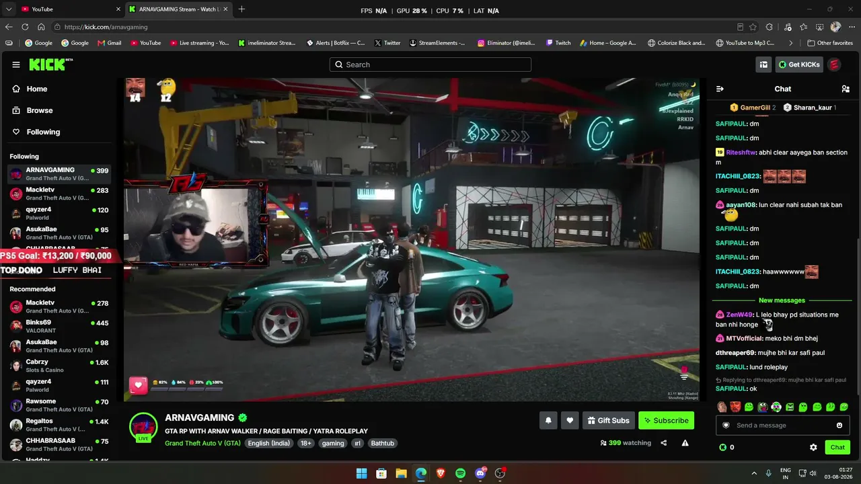Viewport: 861px width, 484px height.
Task: Open the reader view icon in address bar
Action: pos(740,27)
